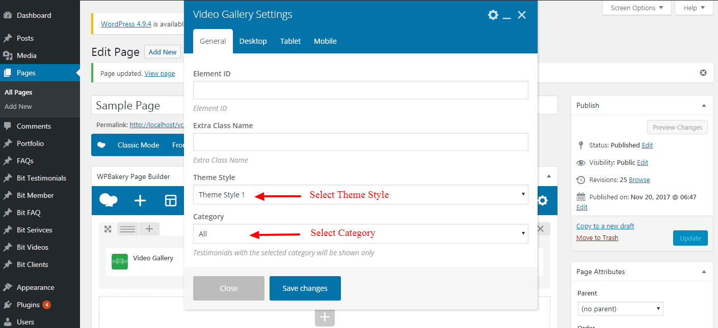This screenshot has height=328, width=718.
Task: Dismiss the Page updated notice
Action: point(703,73)
